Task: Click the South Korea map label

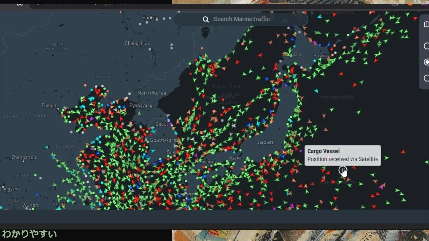Action: pos(163,140)
